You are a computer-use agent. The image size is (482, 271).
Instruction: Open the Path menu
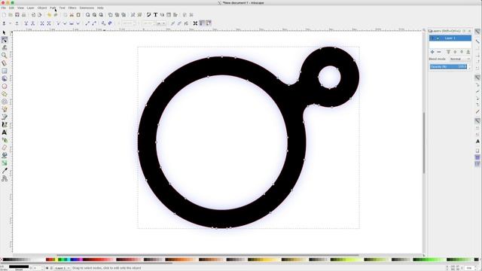[x=53, y=8]
